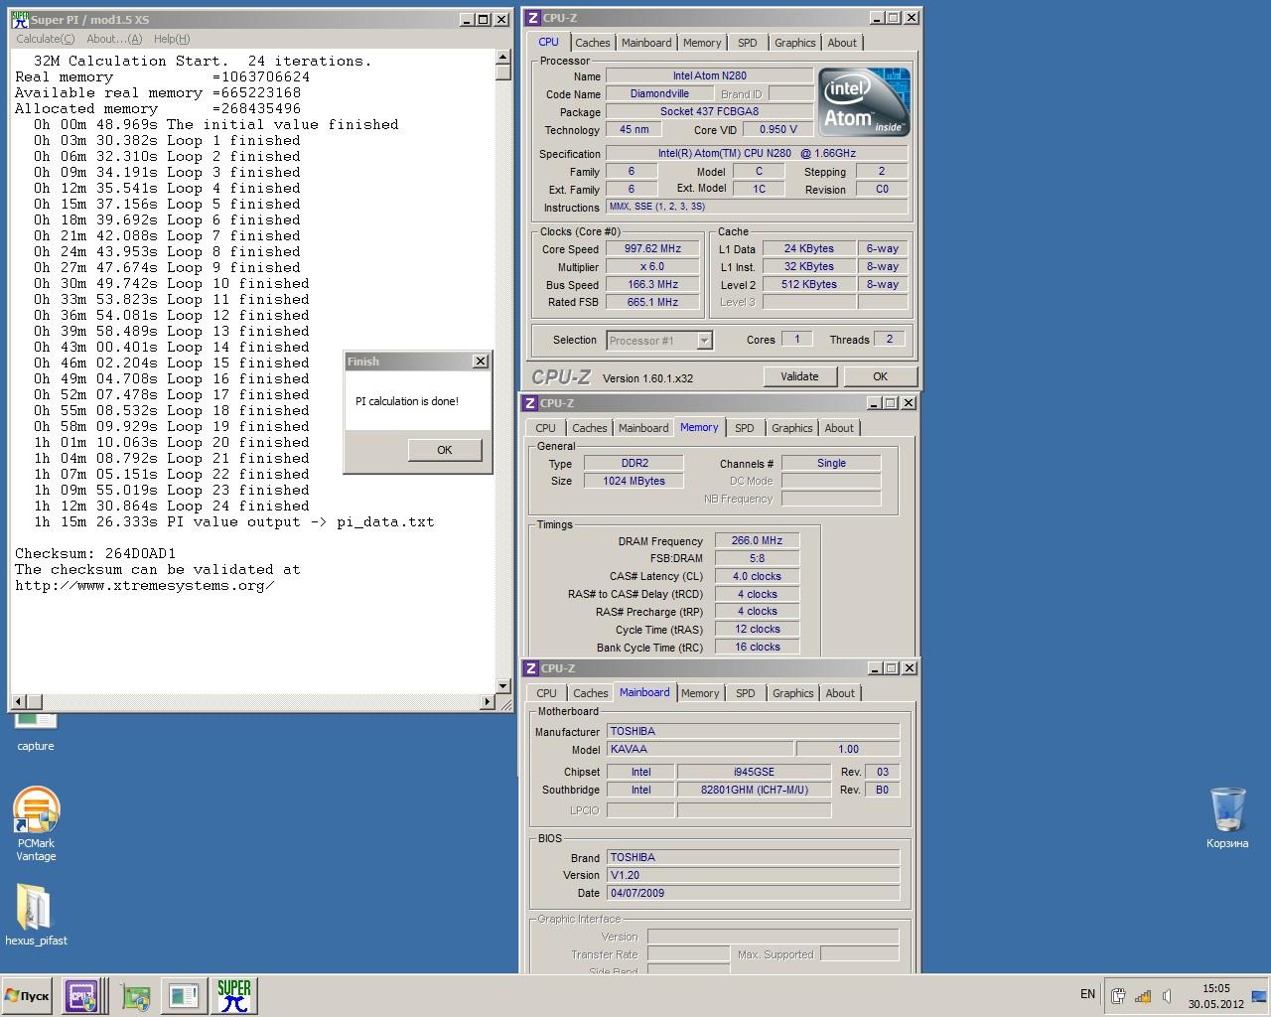Click OK in Finish dialog

(445, 450)
